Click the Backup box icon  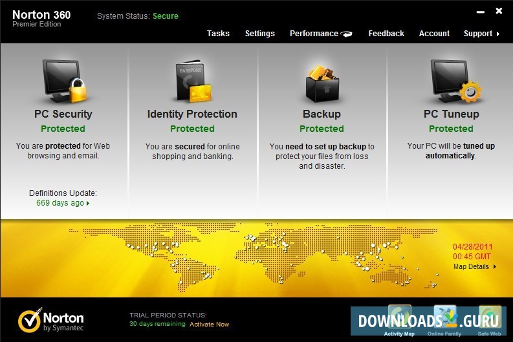(322, 81)
